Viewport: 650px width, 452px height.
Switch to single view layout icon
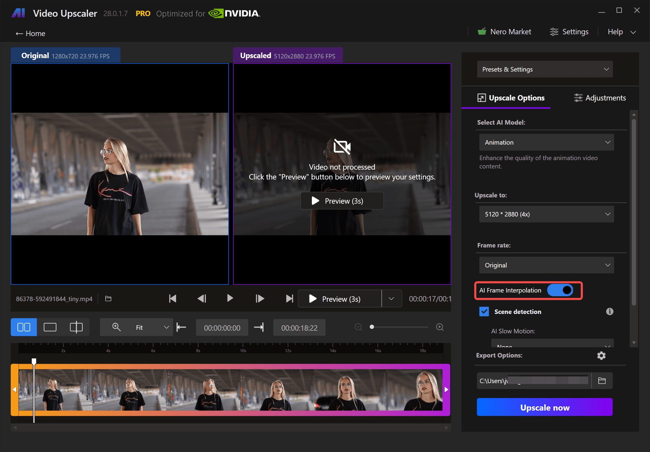50,327
